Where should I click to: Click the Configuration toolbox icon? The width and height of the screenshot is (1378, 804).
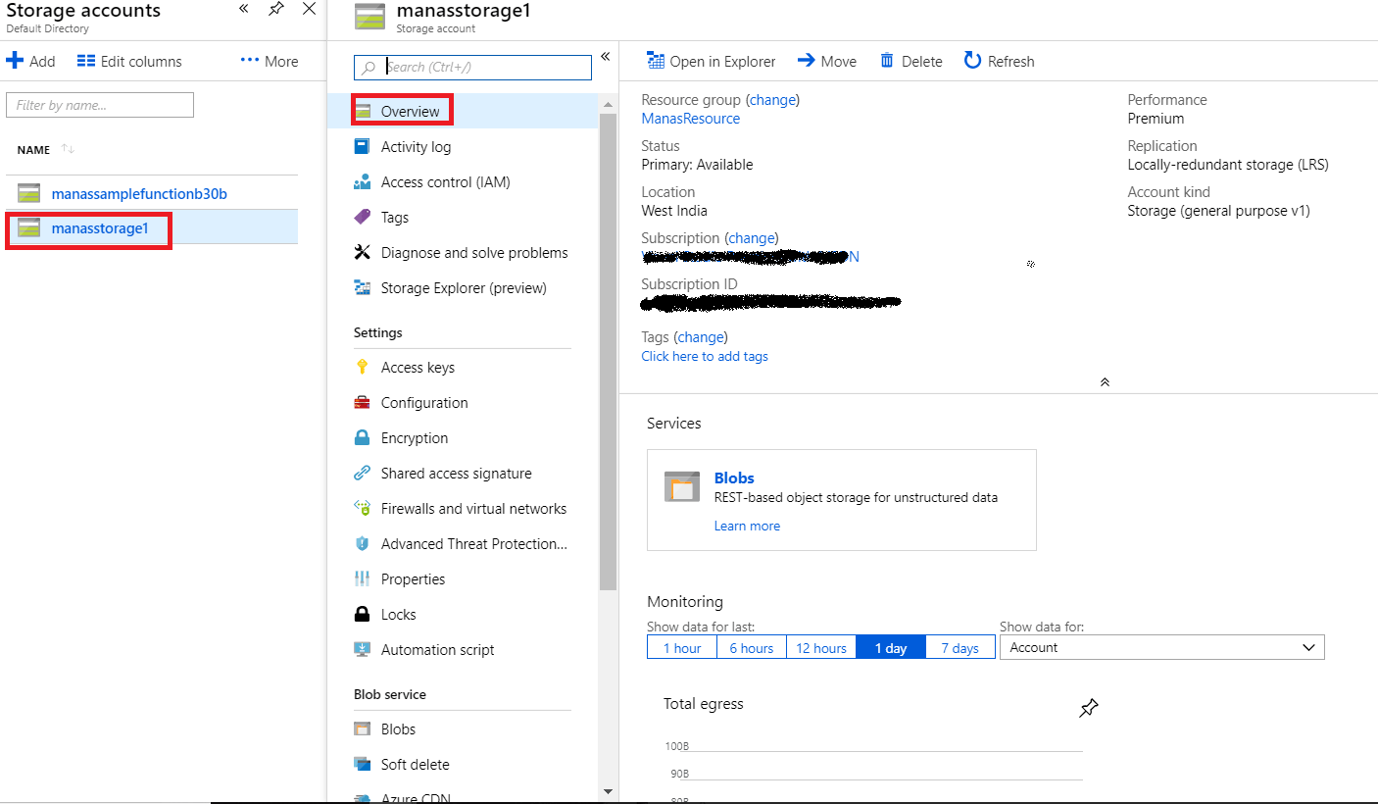click(x=363, y=402)
